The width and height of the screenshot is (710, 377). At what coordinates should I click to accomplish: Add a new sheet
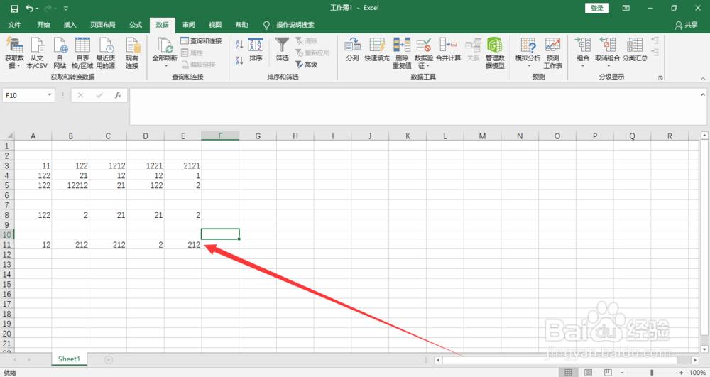point(109,360)
